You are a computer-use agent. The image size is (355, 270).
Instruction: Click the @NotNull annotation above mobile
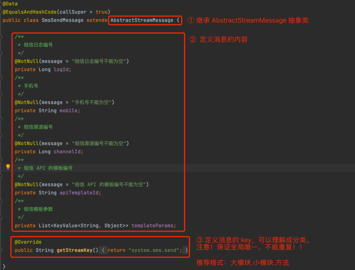click(27, 102)
